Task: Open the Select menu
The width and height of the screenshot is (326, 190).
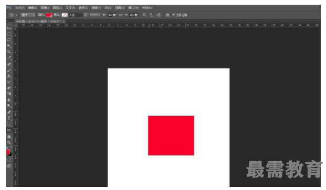Action: click(83, 8)
